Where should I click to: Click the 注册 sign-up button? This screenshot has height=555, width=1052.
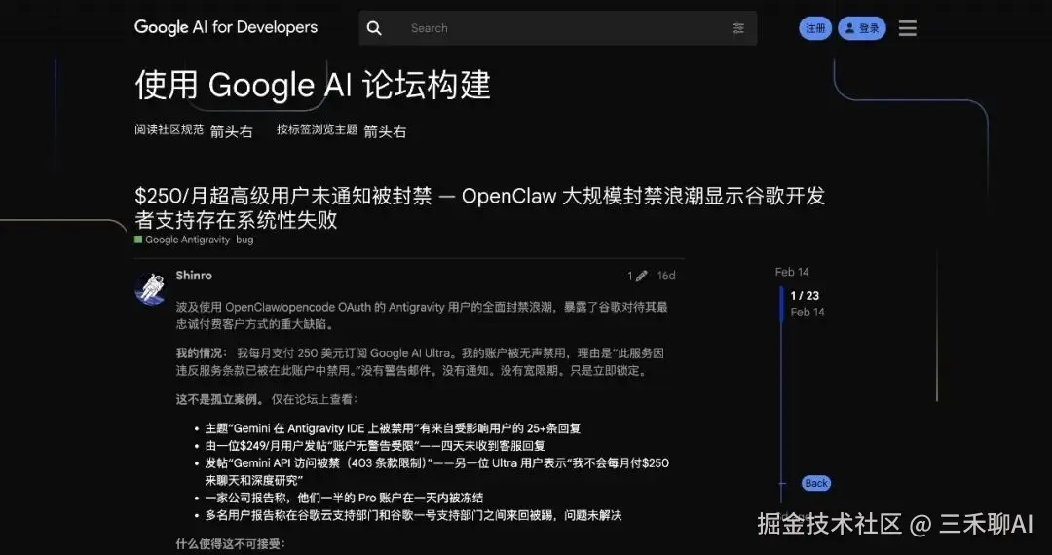815,28
